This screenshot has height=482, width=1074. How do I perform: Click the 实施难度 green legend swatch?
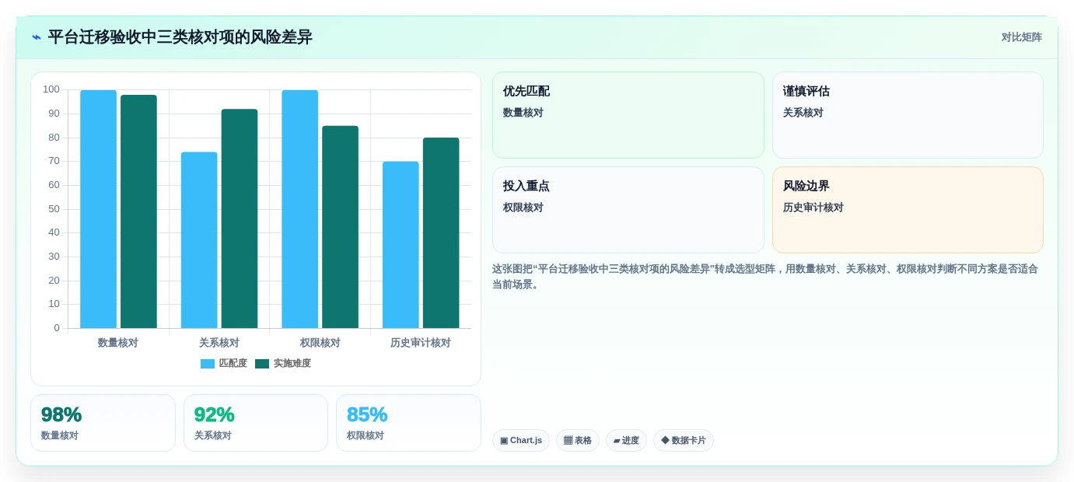point(262,364)
